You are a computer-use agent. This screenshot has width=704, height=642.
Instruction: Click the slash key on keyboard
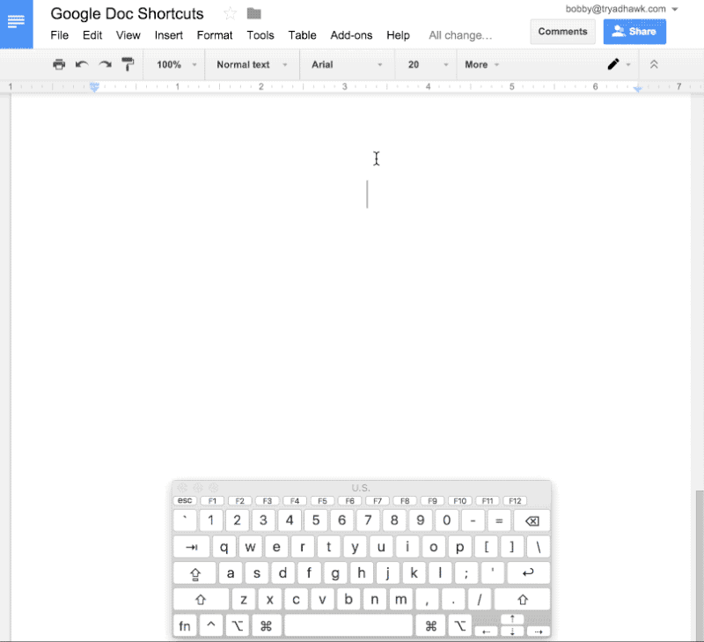click(479, 600)
